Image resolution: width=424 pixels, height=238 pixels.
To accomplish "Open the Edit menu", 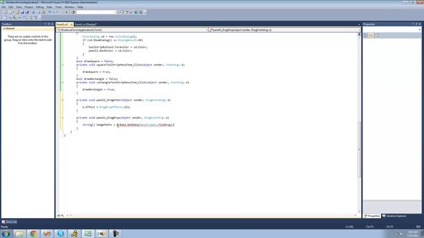I will tap(11, 7).
